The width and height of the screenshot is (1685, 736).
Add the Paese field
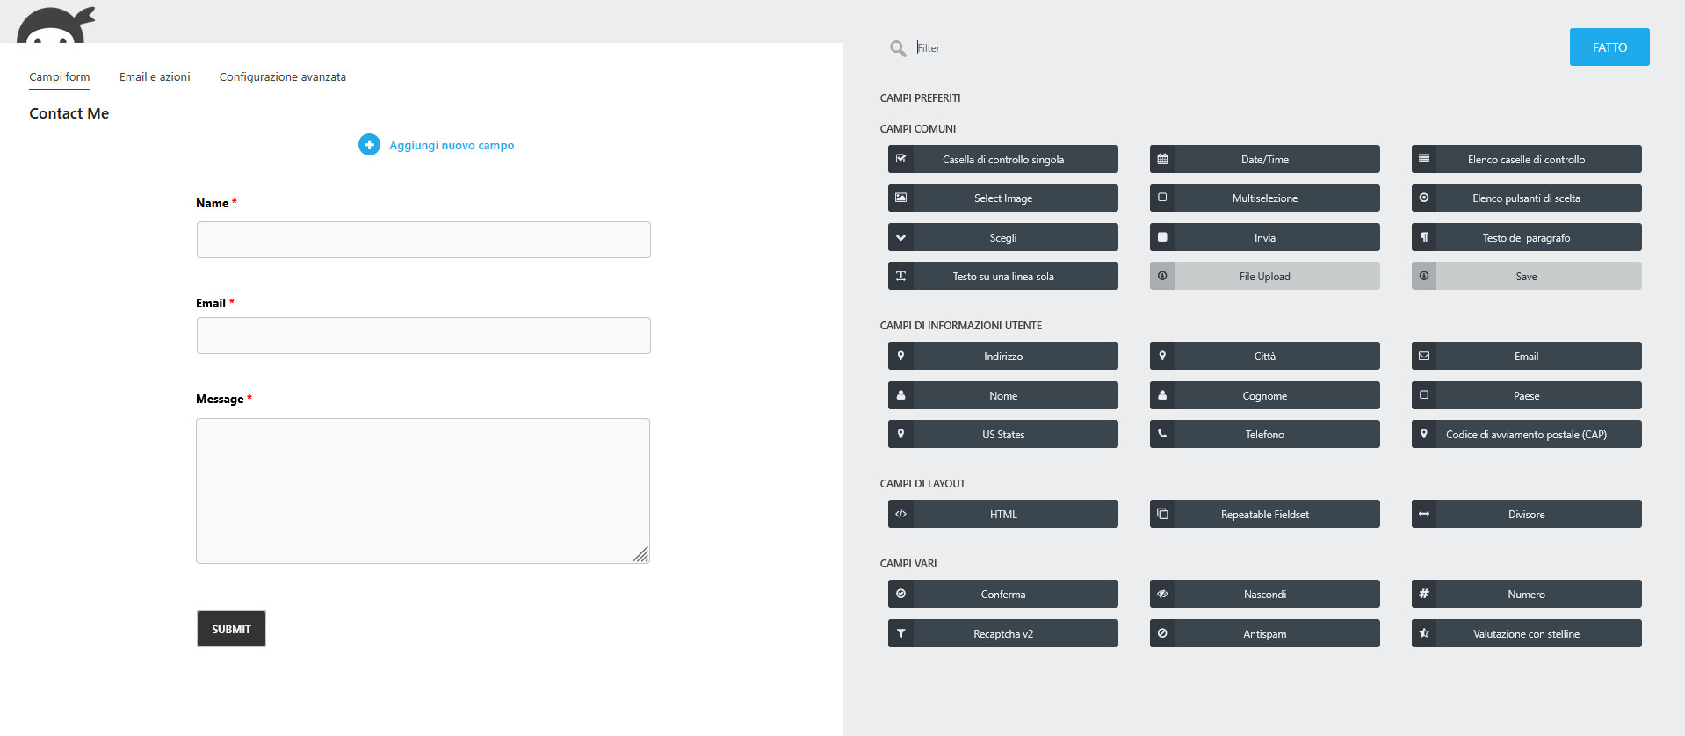[1526, 395]
